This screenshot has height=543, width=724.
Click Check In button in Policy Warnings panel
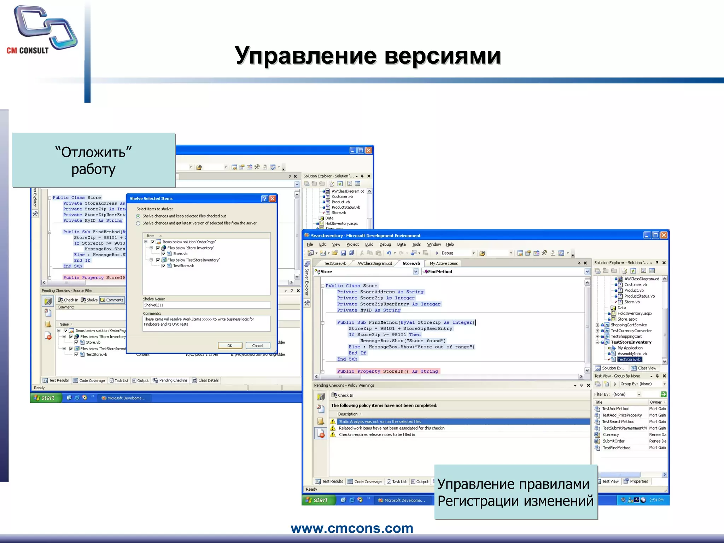click(x=342, y=395)
